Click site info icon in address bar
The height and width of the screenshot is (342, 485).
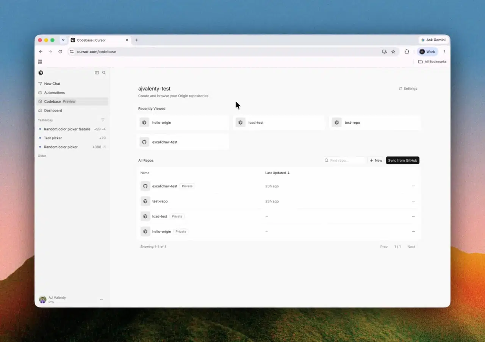[72, 52]
